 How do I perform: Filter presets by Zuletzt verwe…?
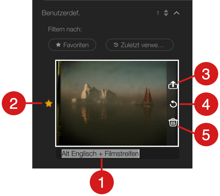(140, 45)
